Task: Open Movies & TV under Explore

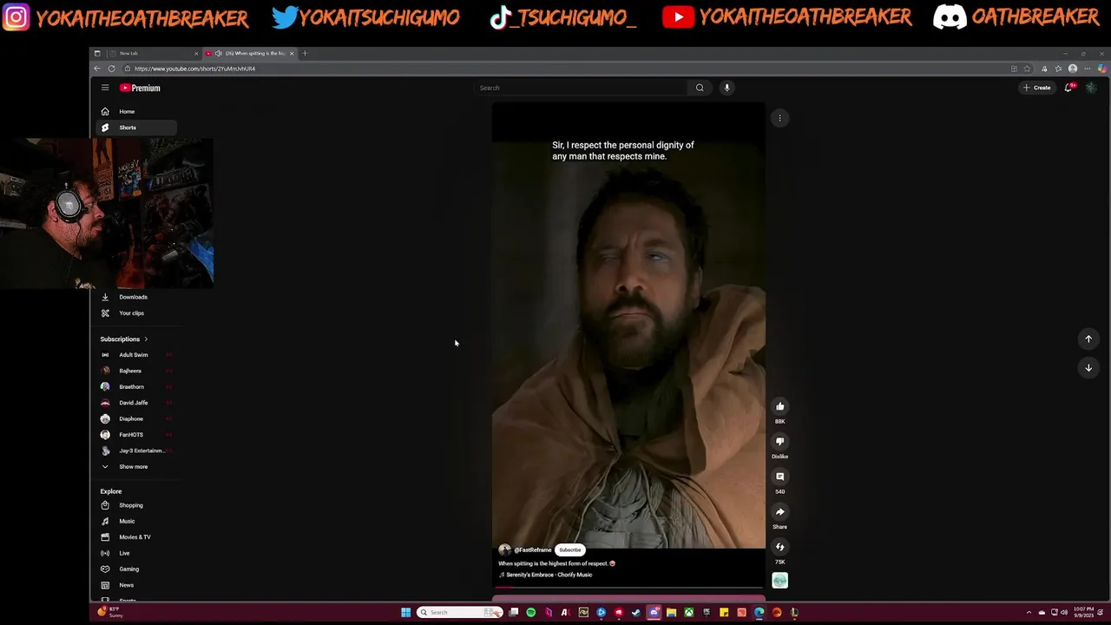Action: click(135, 537)
